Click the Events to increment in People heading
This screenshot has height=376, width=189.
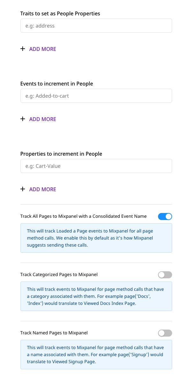click(57, 84)
